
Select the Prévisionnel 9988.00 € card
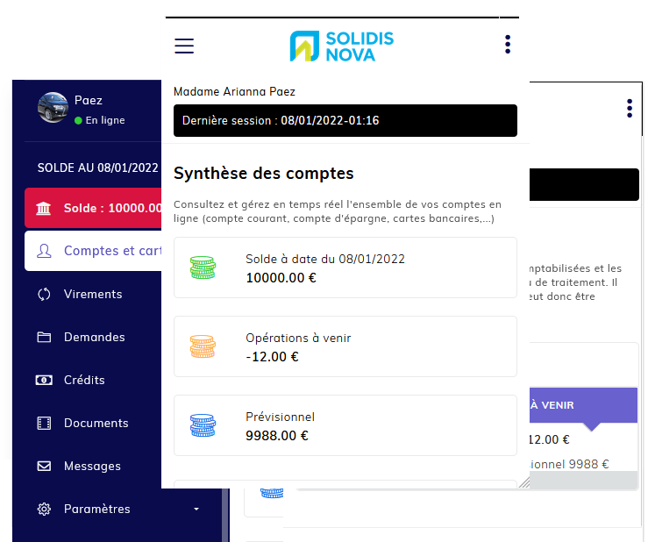(345, 425)
